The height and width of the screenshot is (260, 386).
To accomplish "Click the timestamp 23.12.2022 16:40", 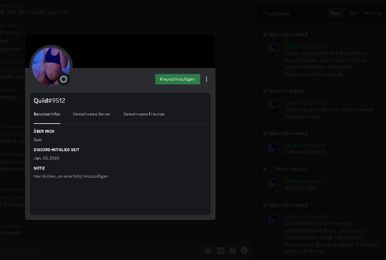I will 313,217.
